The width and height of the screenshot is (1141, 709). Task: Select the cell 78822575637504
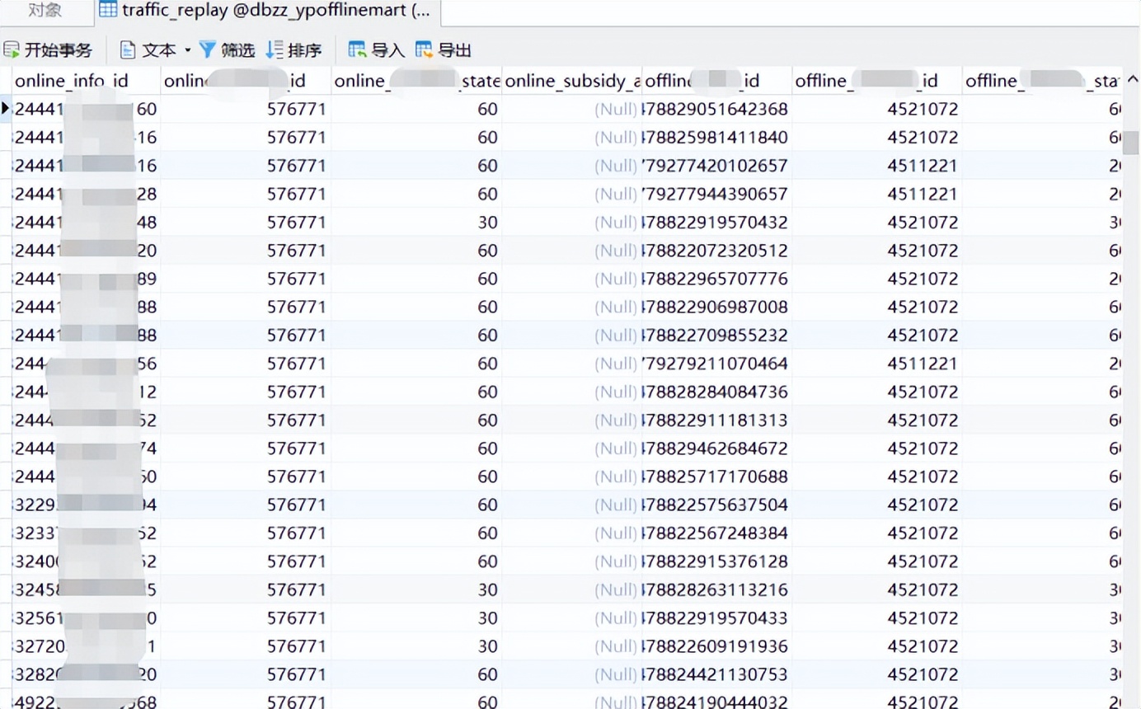[x=717, y=505]
